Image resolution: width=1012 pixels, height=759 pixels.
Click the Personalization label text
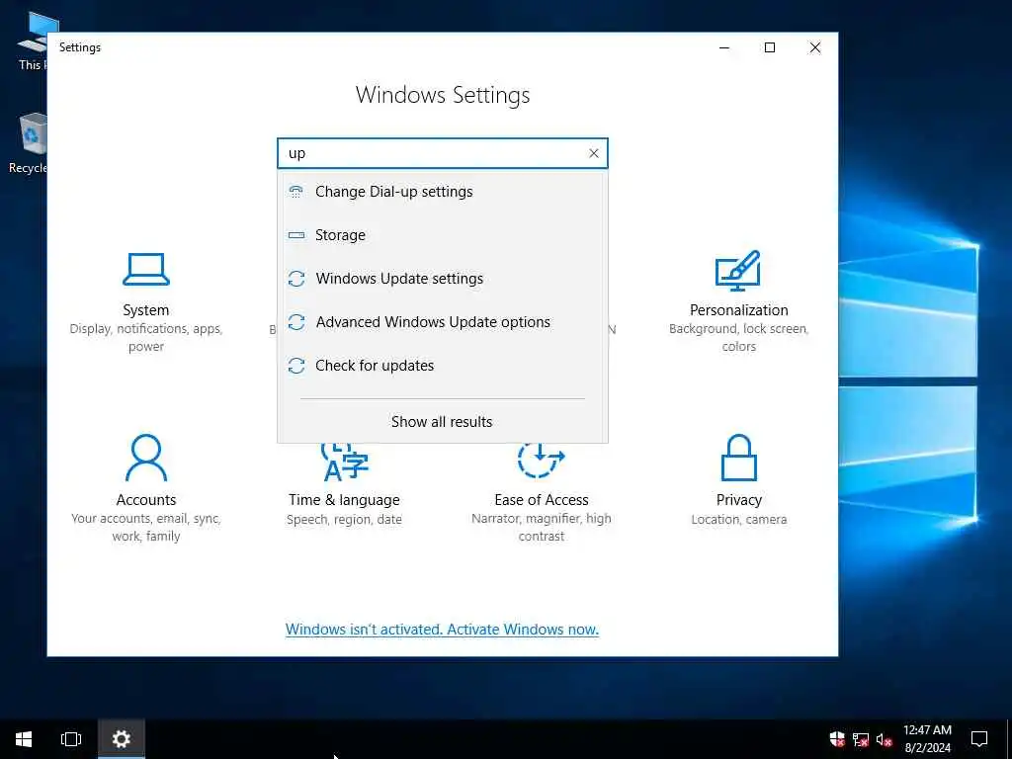[738, 309]
